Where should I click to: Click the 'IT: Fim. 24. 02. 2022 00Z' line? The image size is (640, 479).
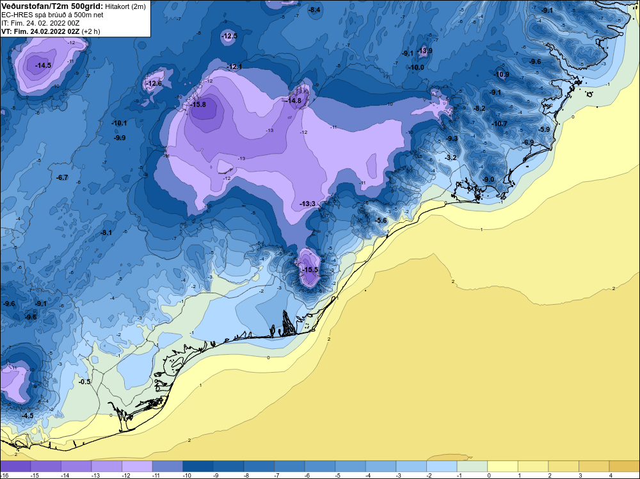point(40,23)
